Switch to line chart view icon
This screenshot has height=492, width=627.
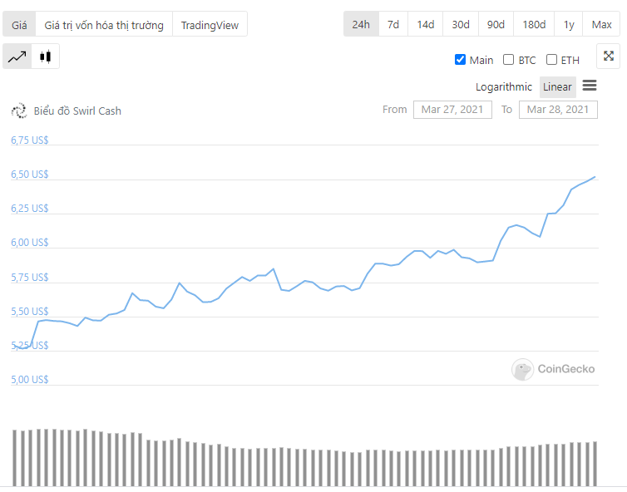click(17, 57)
